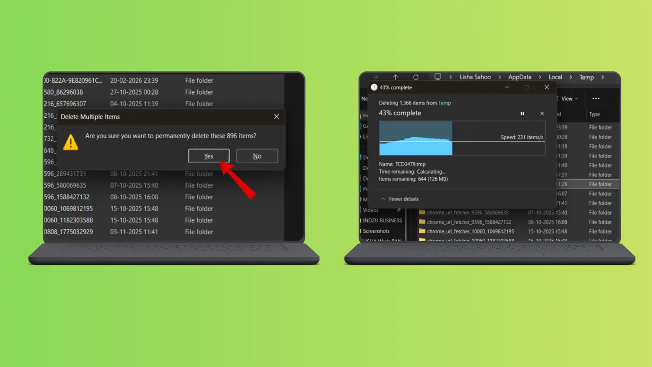
Task: Open the See more three-dots menu
Action: 596,99
